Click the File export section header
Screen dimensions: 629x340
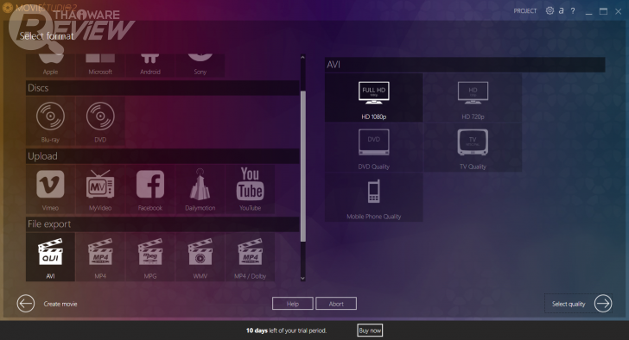(x=162, y=224)
